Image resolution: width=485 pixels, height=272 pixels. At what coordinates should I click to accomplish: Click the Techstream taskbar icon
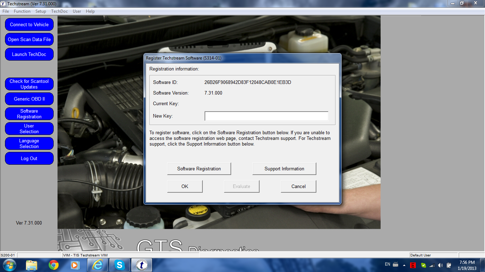click(142, 265)
